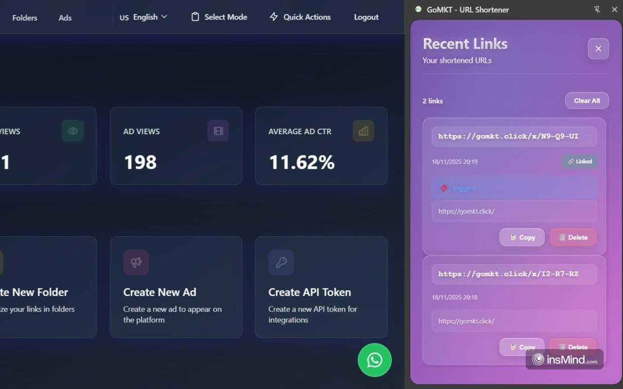This screenshot has width=623, height=389.
Task: Click the film icon on Ad Views card
Action: click(x=218, y=131)
